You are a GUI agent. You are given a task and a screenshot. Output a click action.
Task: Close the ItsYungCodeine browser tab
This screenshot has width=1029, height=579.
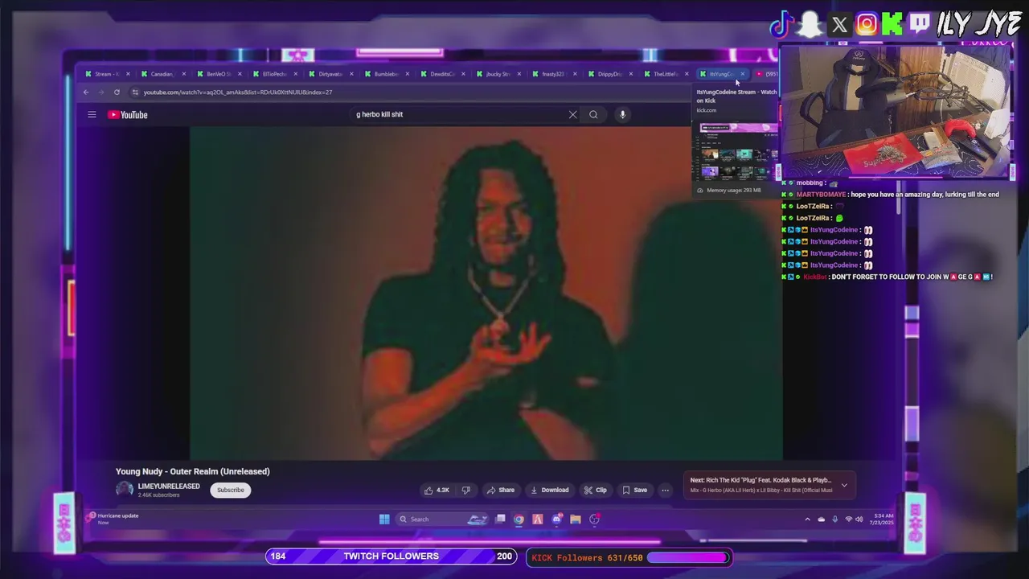tap(742, 74)
